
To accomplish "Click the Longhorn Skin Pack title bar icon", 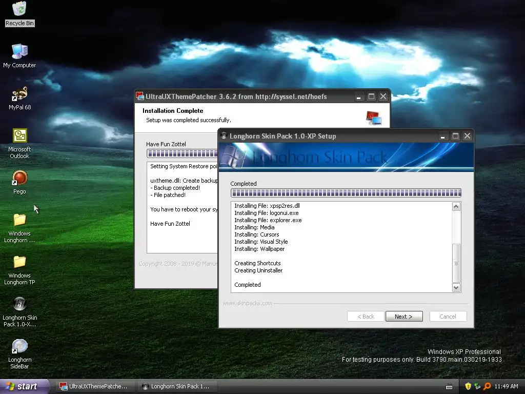I will tap(224, 135).
